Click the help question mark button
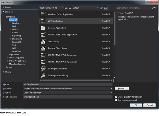This screenshot has height=116, width=159. point(148,2)
